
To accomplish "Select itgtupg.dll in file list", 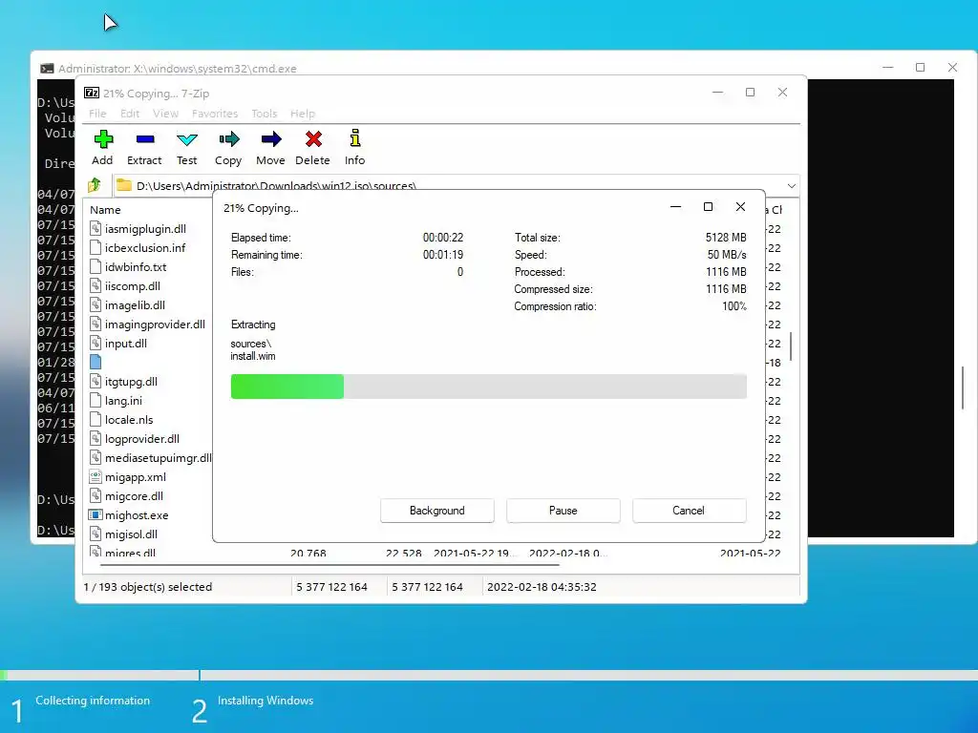I will click(x=131, y=382).
